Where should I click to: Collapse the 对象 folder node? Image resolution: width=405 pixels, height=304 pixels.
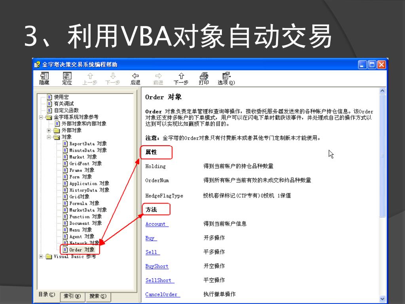49,137
